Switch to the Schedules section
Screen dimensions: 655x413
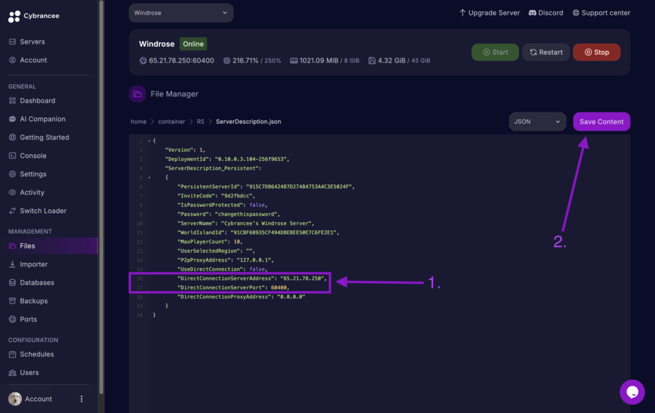13,354
